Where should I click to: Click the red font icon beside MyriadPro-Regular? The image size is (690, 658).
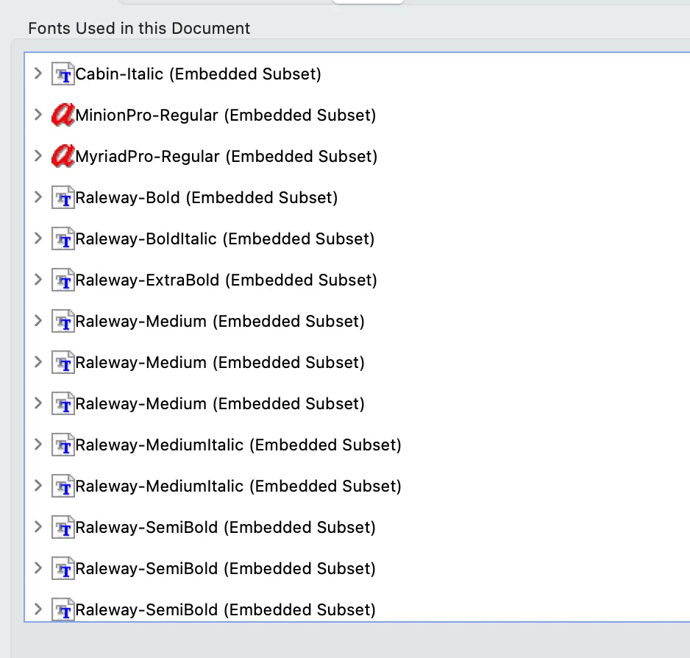pos(63,156)
